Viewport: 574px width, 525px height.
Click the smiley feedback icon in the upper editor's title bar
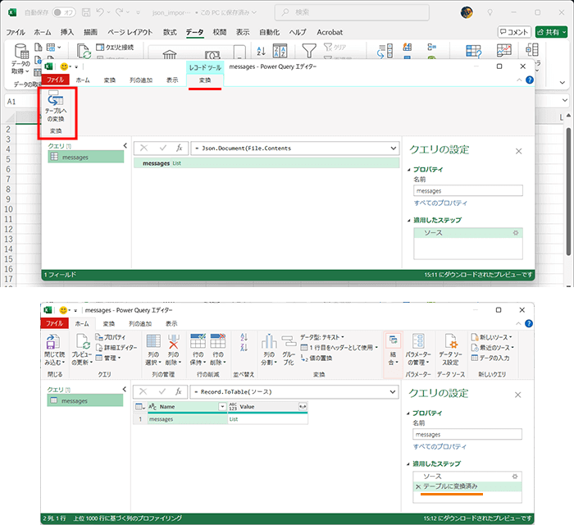[64, 66]
